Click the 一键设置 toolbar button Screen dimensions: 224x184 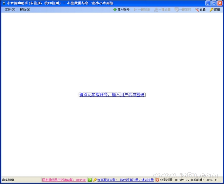point(162,9)
